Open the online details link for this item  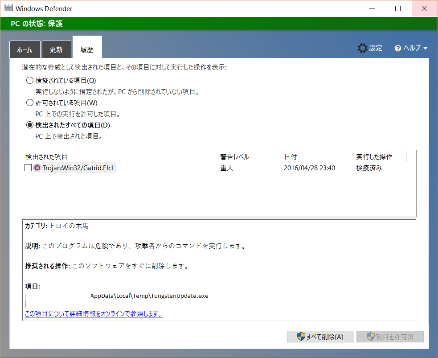coord(94,314)
